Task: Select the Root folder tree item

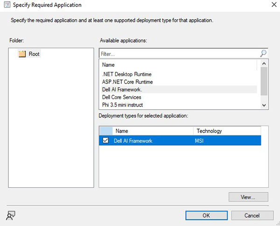Action: 34,54
